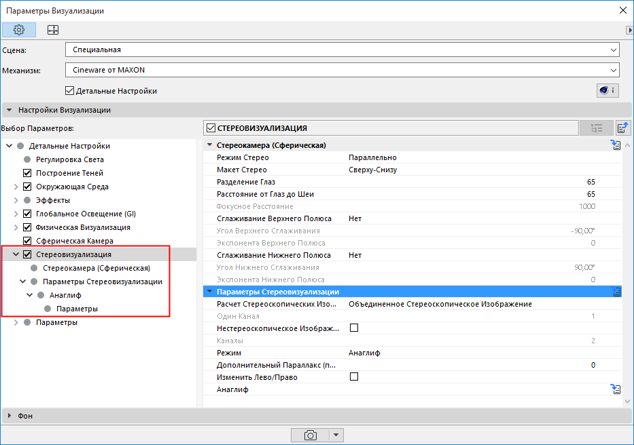634x445 pixels.
Task: Click Сглаживание Нижнего Полюса value Нет
Action: point(355,255)
